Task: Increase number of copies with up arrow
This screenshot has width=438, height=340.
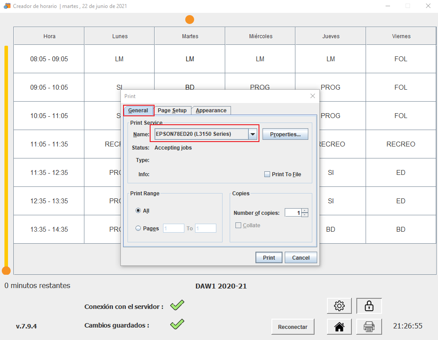Action: click(305, 210)
